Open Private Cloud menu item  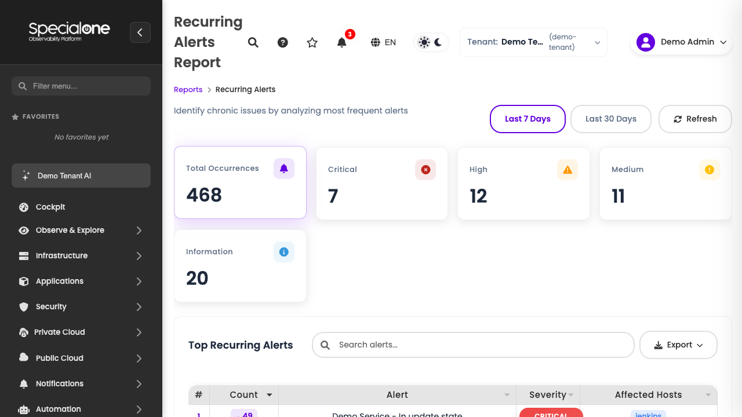60,332
